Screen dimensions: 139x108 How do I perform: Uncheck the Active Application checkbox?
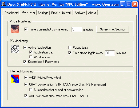[25, 47]
